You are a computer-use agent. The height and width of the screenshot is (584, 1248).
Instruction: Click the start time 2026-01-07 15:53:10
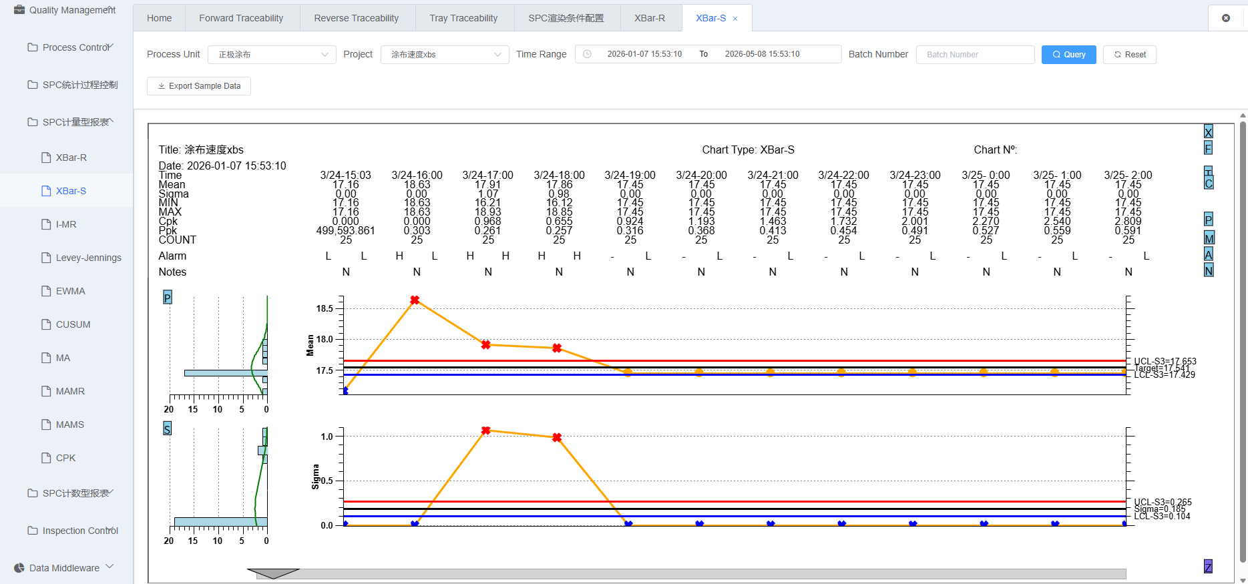coord(644,54)
